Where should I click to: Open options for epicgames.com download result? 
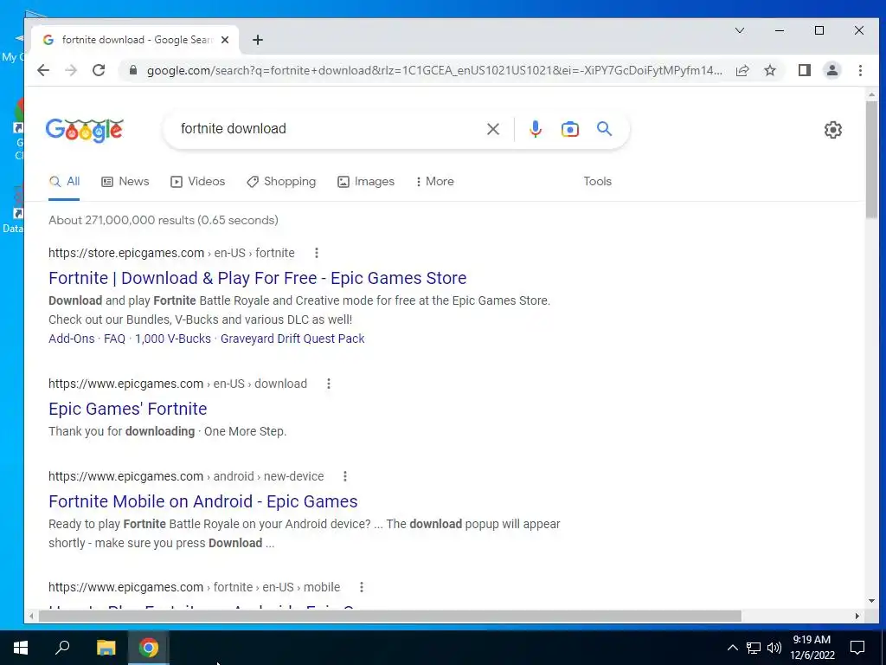click(x=328, y=384)
